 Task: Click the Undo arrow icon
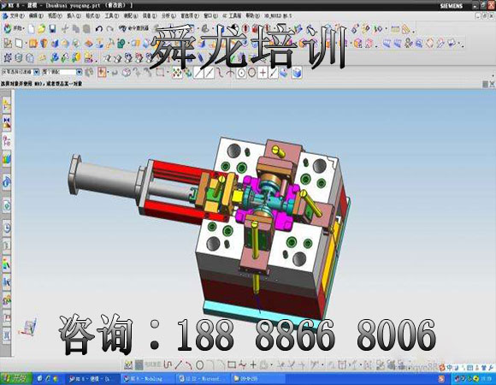(99, 29)
